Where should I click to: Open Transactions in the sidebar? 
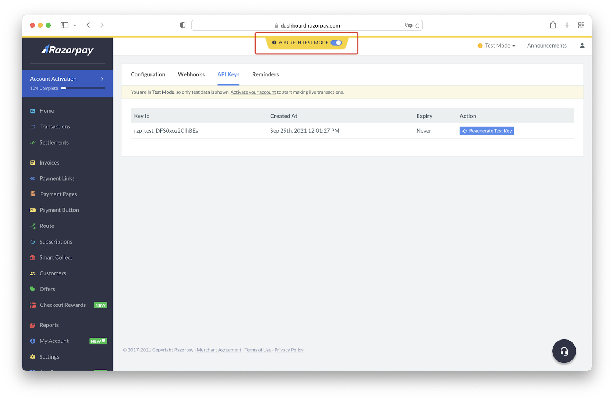click(x=55, y=127)
